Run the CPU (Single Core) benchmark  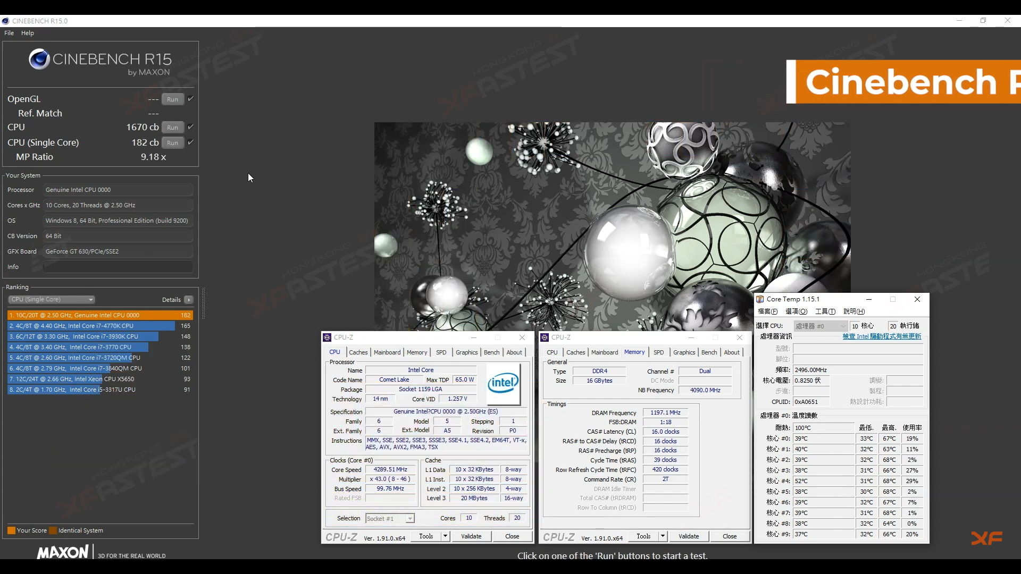[x=173, y=143]
